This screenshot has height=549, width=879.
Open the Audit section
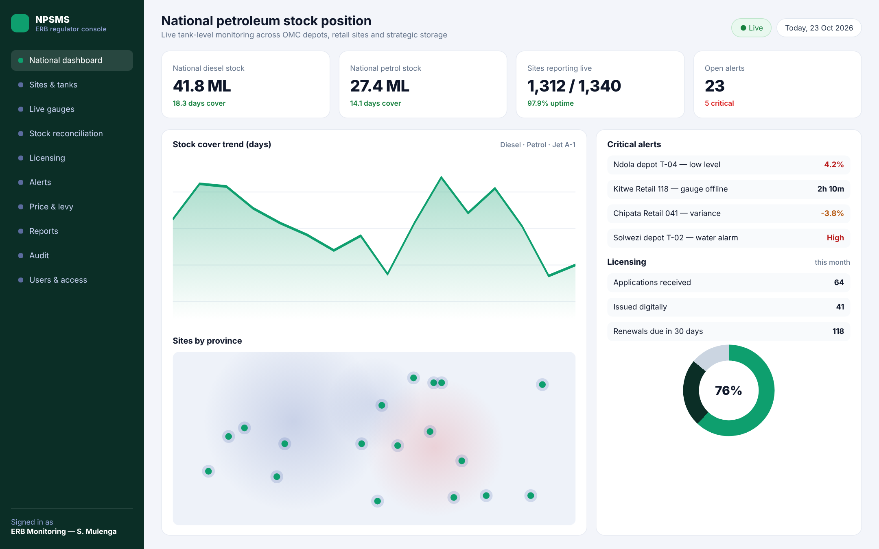click(72, 255)
